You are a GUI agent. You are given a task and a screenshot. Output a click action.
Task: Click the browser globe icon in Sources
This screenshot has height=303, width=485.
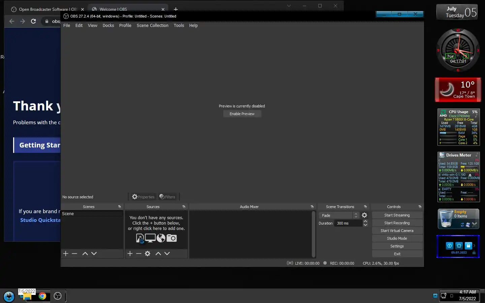click(x=161, y=238)
